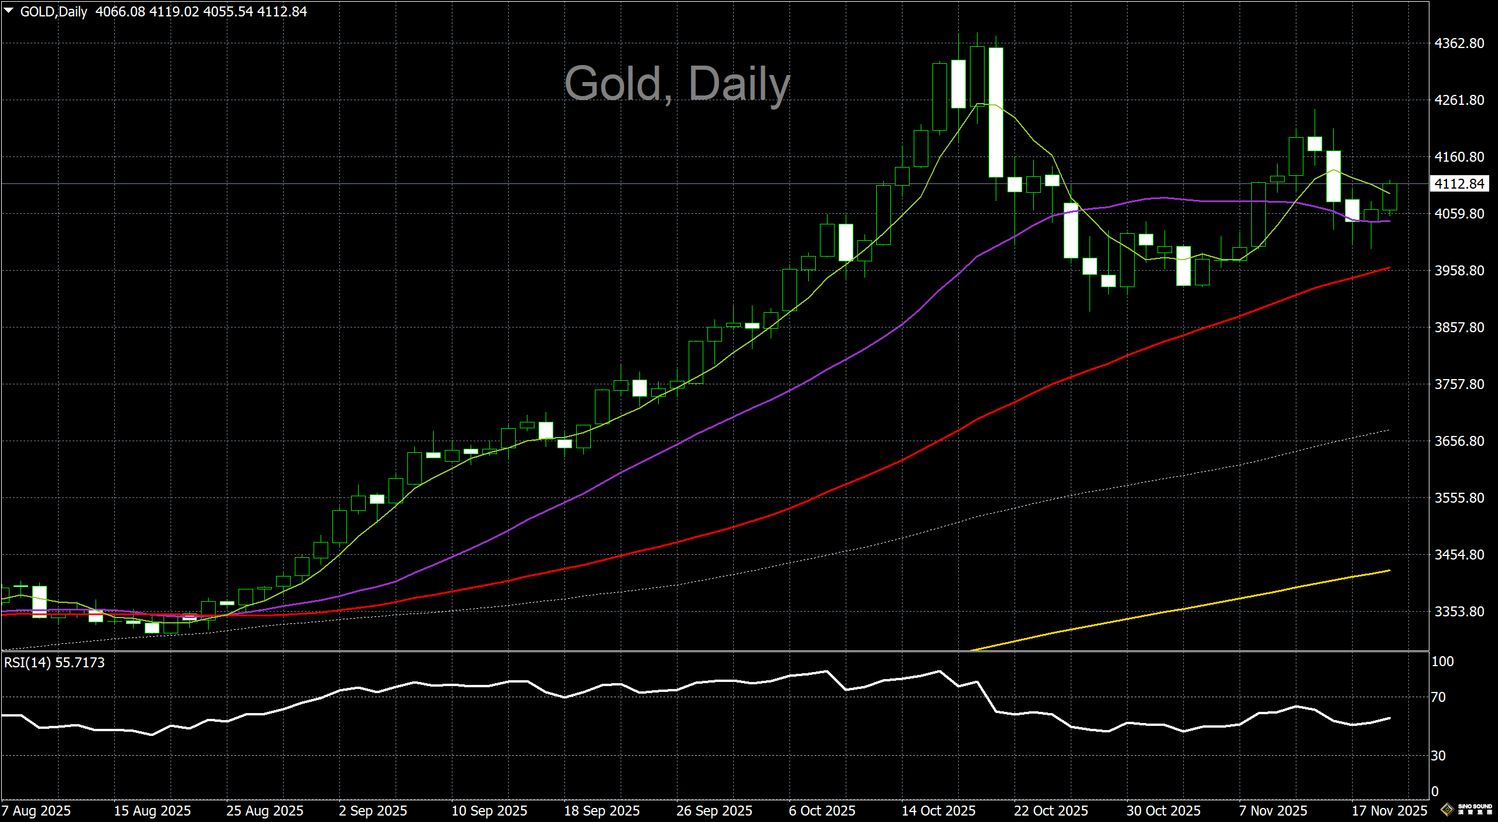Click the GOLD,Daily symbol title text
Screen dimensions: 1498x822
click(53, 12)
